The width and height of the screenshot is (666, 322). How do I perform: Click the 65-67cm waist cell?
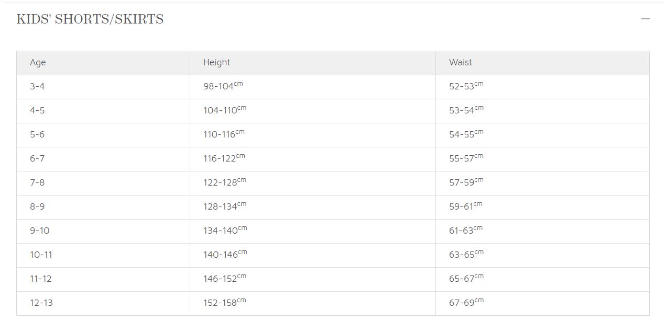coord(542,279)
